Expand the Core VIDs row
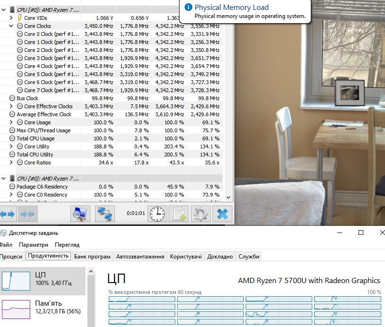Viewport: 385px width, 327px height. tap(11, 17)
